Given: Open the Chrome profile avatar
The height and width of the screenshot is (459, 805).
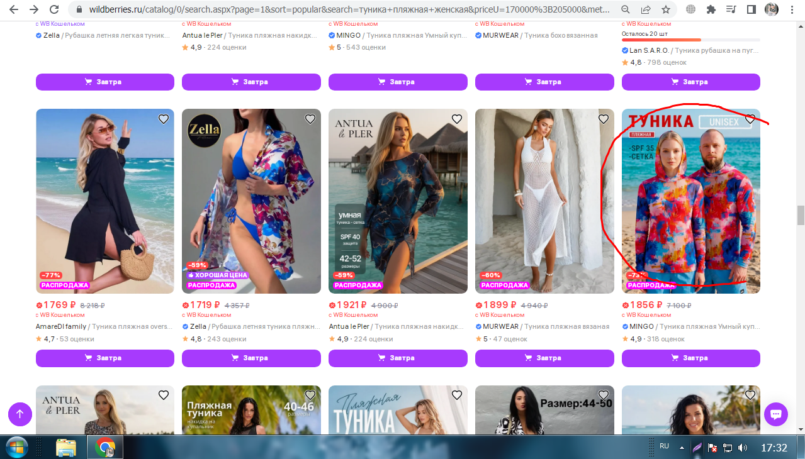Looking at the screenshot, I should click(x=771, y=10).
